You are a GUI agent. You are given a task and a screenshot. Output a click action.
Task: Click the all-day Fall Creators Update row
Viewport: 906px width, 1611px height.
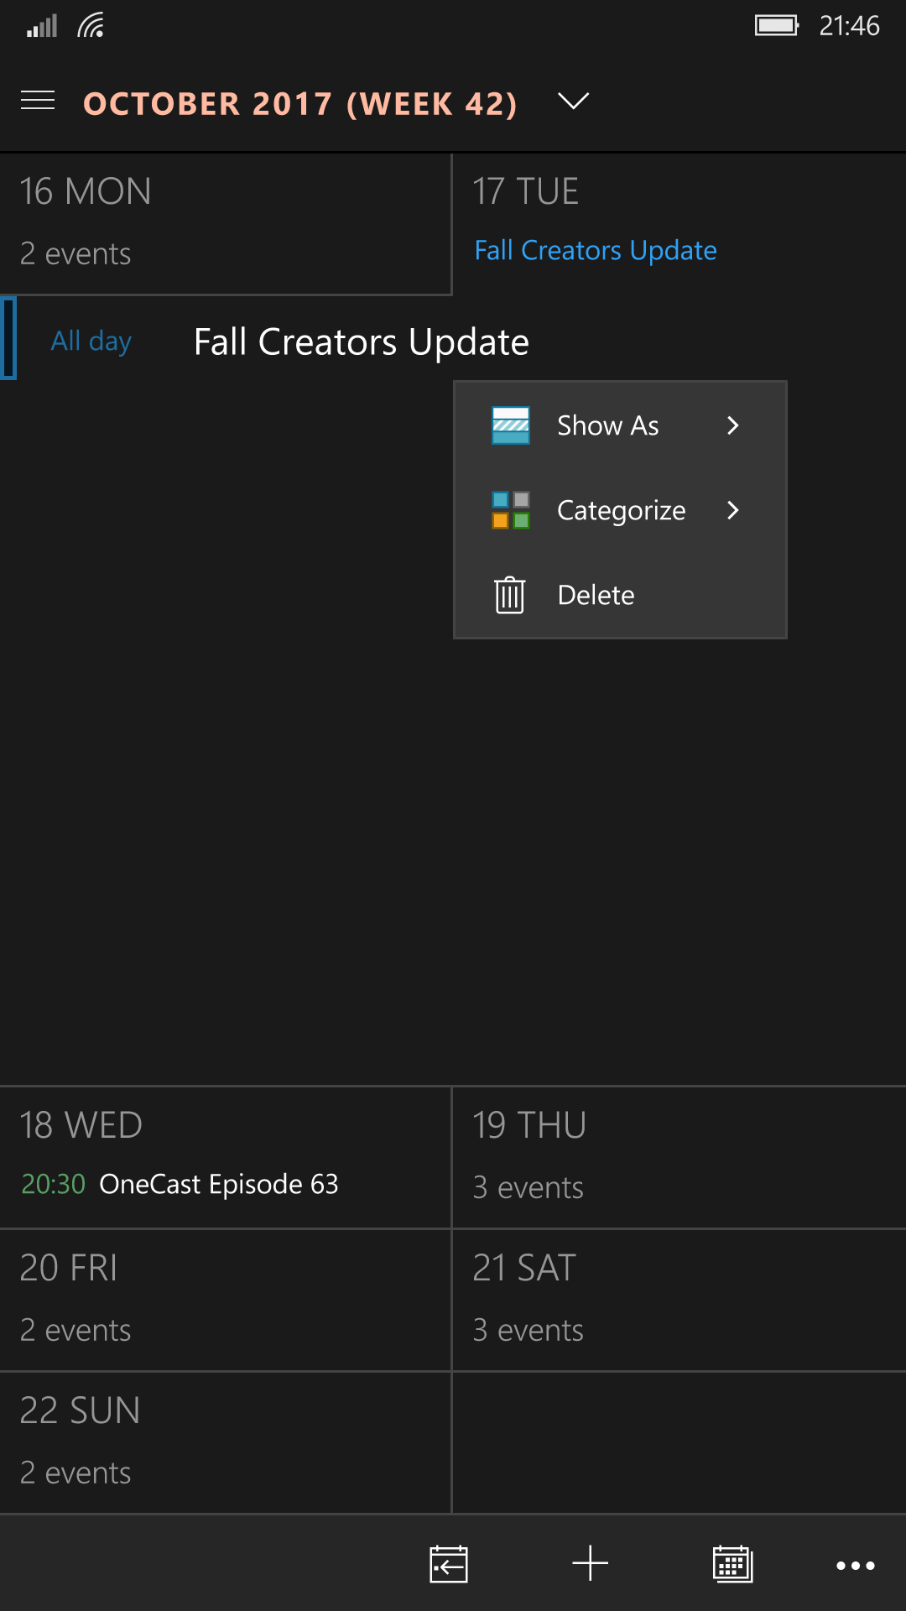pos(453,341)
